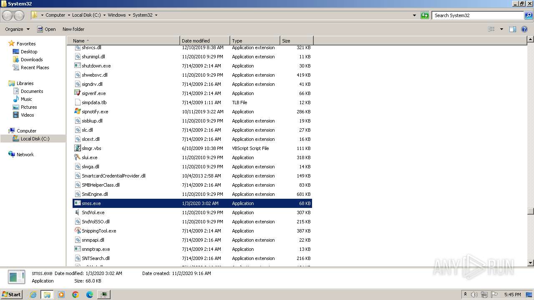Image resolution: width=534 pixels, height=300 pixels.
Task: Select the SndVol.exe speaker icon
Action: click(77, 212)
